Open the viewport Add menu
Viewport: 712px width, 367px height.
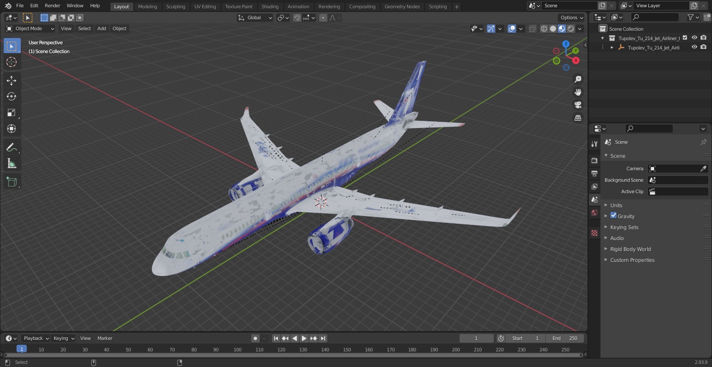click(102, 29)
